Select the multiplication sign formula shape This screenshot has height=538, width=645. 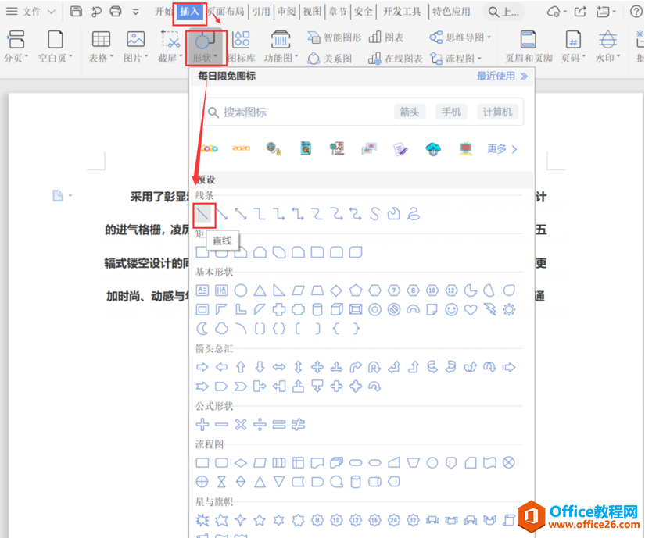tap(241, 424)
